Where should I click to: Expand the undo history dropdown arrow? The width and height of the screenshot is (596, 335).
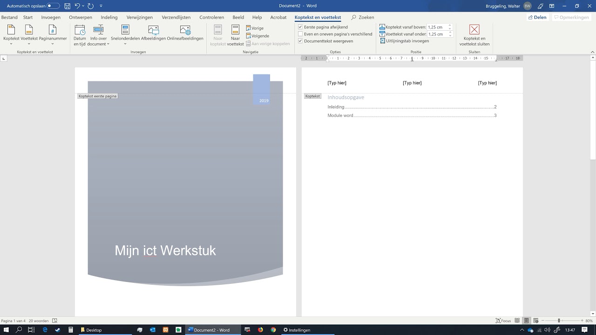coord(83,6)
